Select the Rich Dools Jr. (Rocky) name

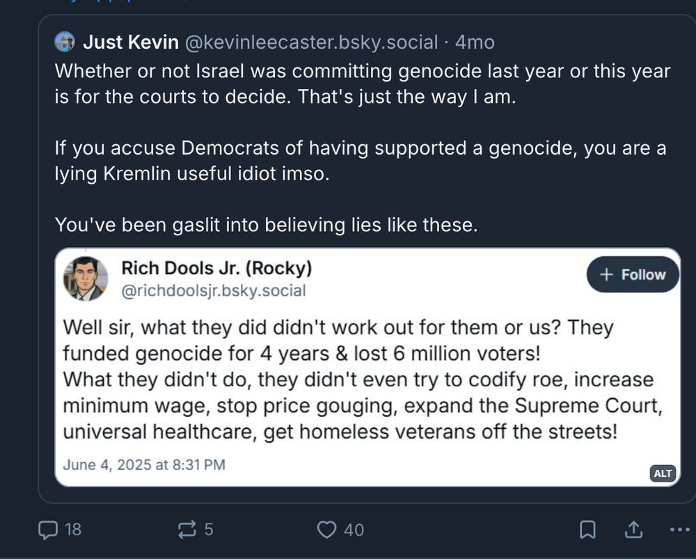(216, 268)
